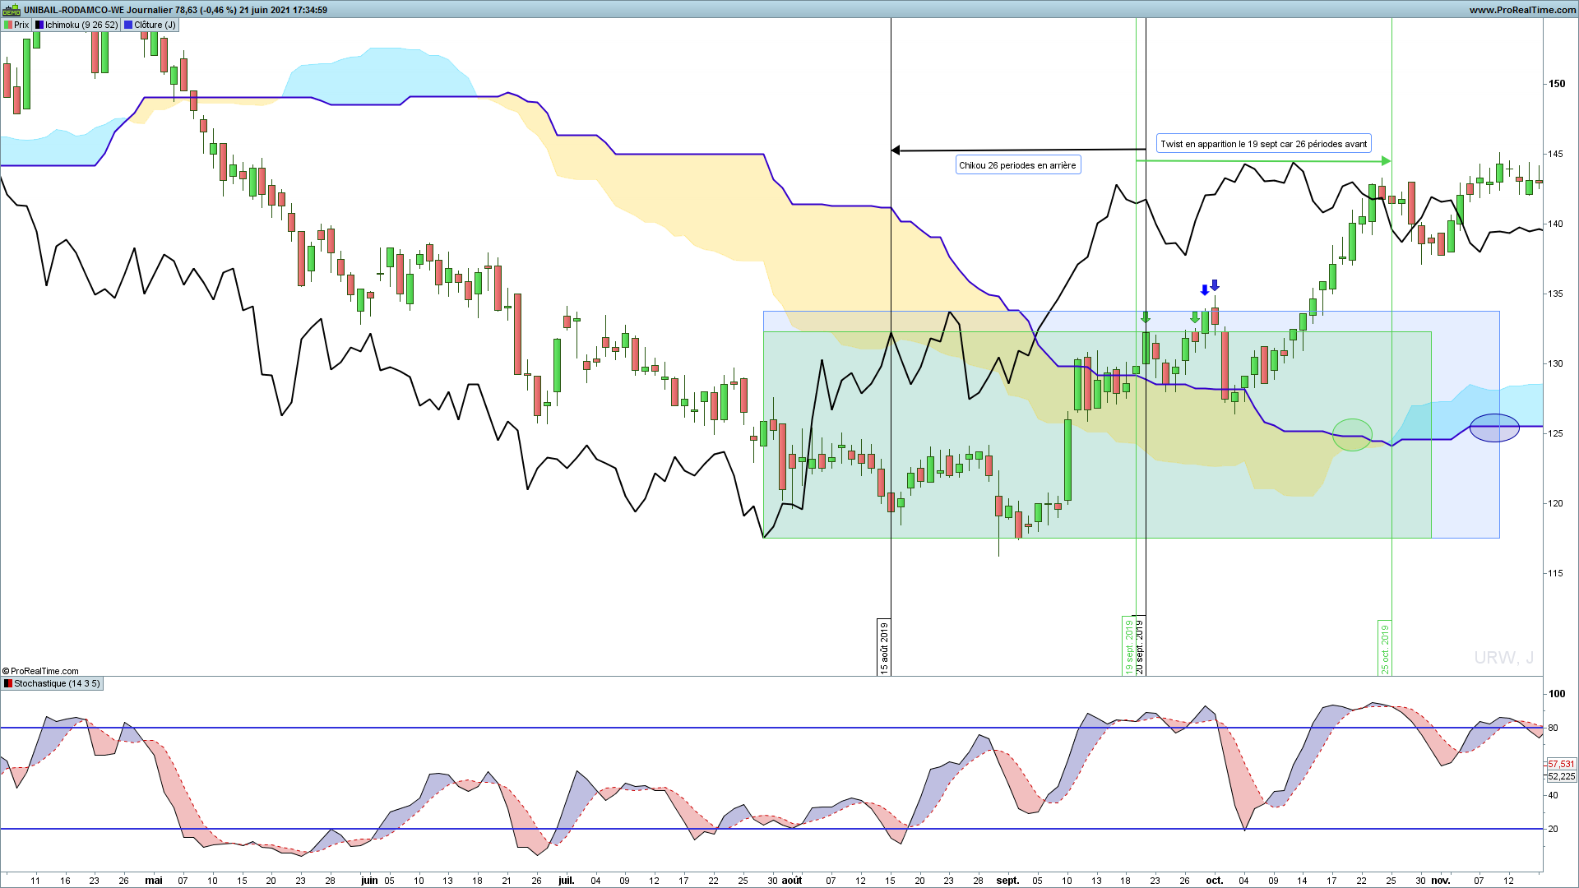Click the black stochastic value 52,225

(x=1561, y=776)
